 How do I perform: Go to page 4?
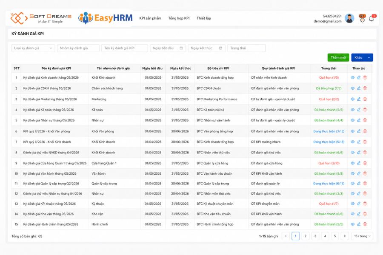coord(325,236)
